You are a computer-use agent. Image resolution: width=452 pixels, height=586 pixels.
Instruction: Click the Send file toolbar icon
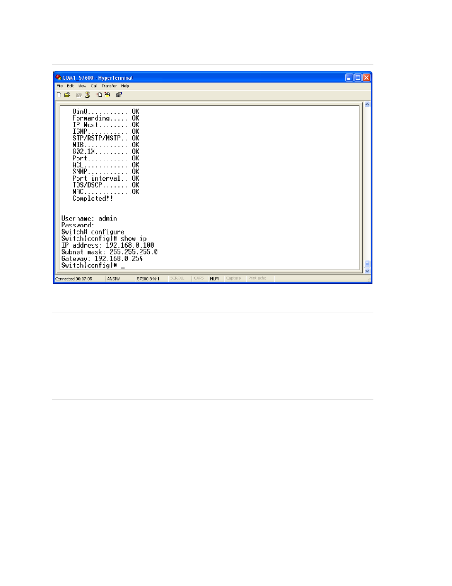tap(99, 95)
